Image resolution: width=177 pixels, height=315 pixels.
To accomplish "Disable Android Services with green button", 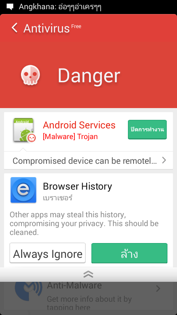I will pyautogui.click(x=147, y=129).
